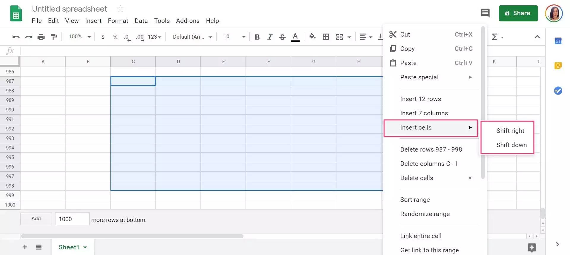Open the Default (Arial) font dropdown

tap(192, 37)
